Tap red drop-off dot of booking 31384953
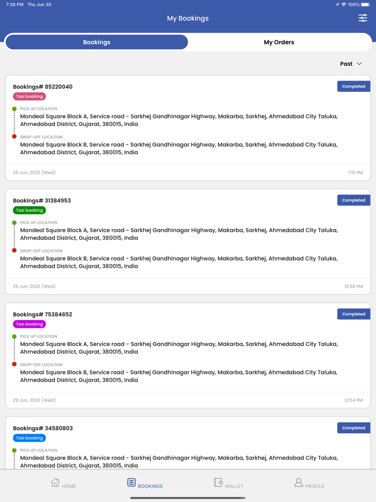The width and height of the screenshot is (376, 502). pyautogui.click(x=15, y=250)
